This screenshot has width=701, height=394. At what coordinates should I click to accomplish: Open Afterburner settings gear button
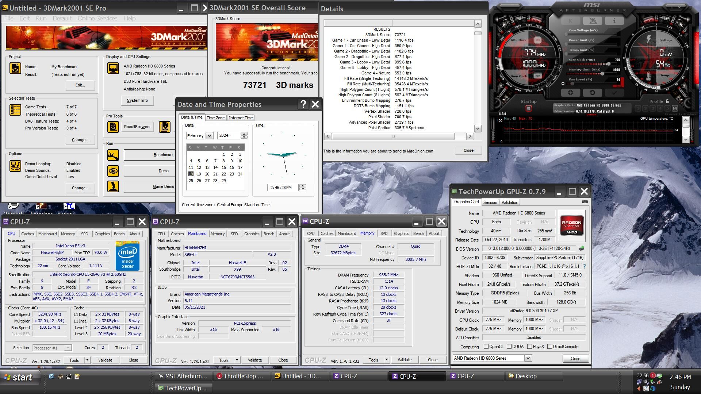571,93
